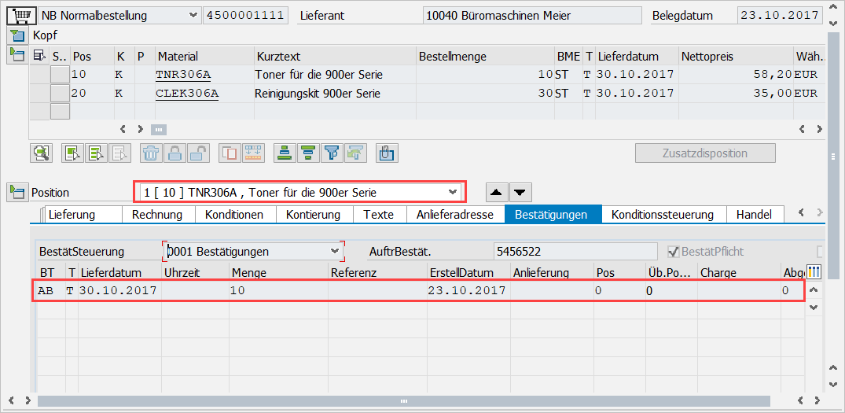Screen dimensions: 845x413
Task: Click the item detail magnifier icon
Action: [x=40, y=153]
